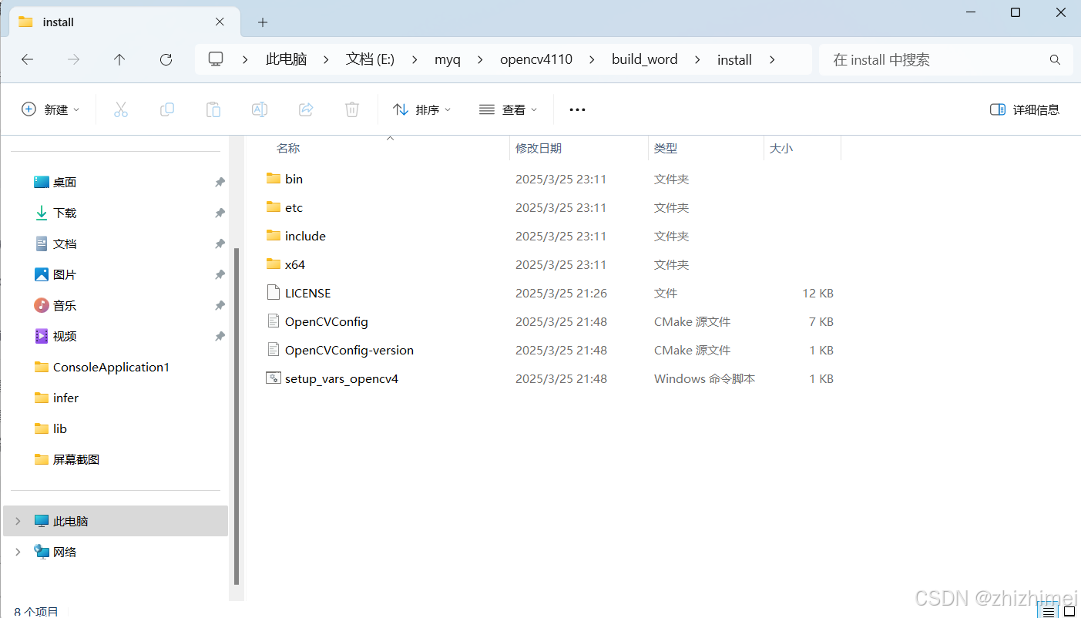Open infer folder in sidebar
Image resolution: width=1081 pixels, height=618 pixels.
click(65, 398)
